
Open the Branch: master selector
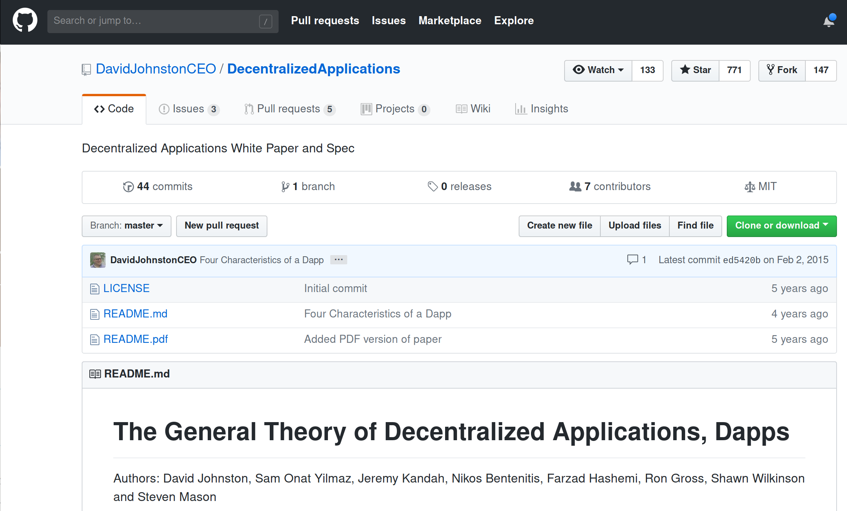click(126, 225)
